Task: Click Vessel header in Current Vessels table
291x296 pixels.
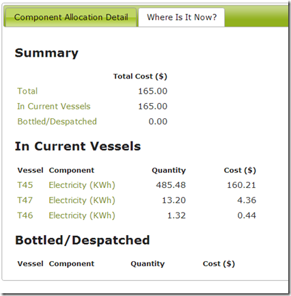Action: click(30, 170)
